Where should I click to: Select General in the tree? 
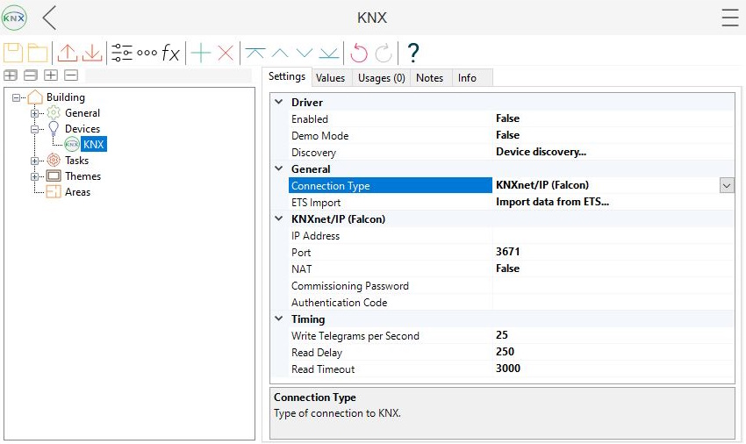82,113
